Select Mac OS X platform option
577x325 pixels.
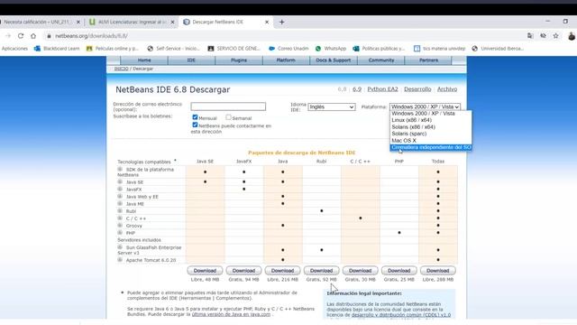click(431, 141)
